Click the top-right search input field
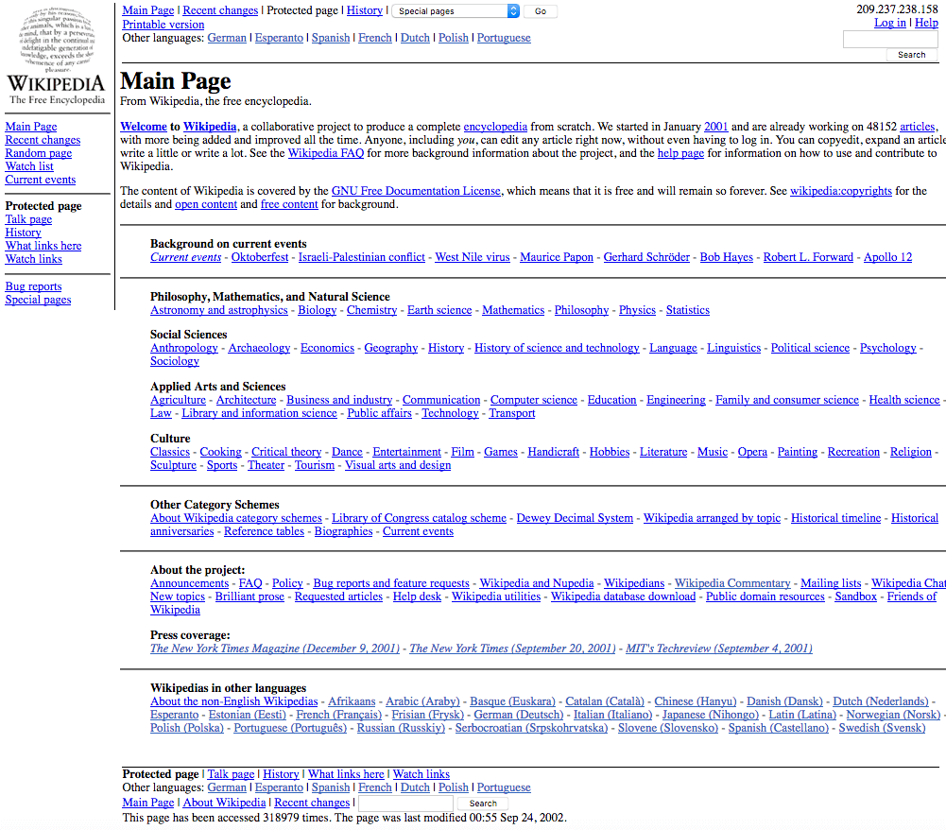The image size is (946, 830). coord(889,39)
